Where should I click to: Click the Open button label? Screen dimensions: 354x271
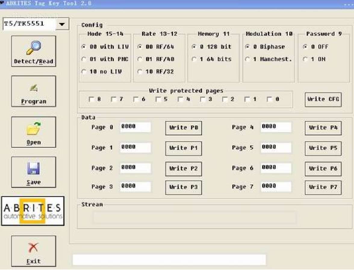[x=34, y=142]
